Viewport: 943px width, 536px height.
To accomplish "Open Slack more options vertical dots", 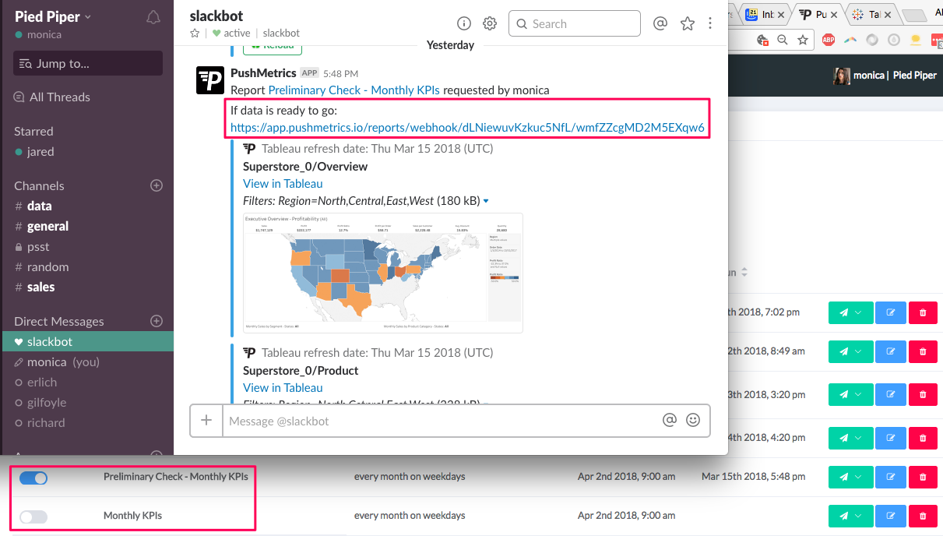I will pyautogui.click(x=710, y=23).
